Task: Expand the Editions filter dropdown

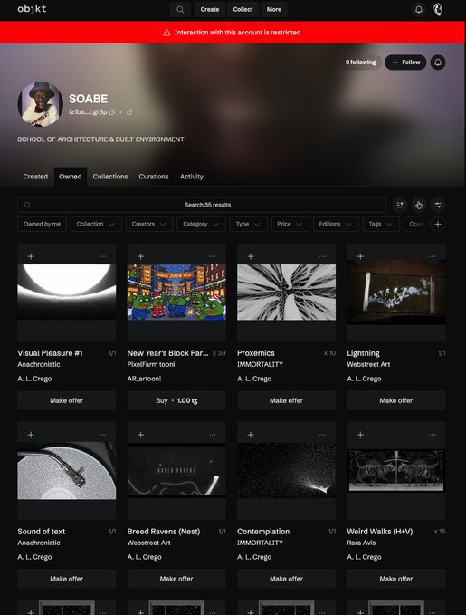Action: tap(336, 224)
